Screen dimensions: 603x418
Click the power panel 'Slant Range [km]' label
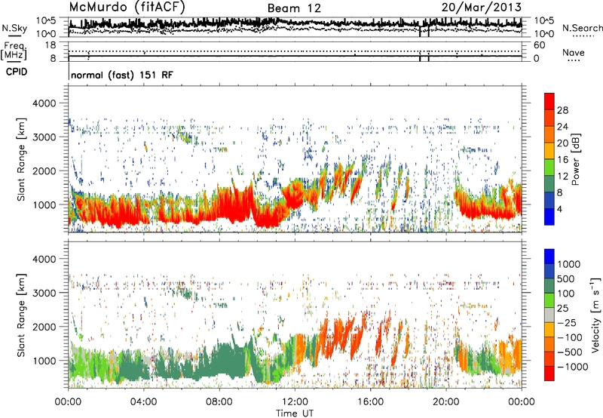pyautogui.click(x=21, y=159)
